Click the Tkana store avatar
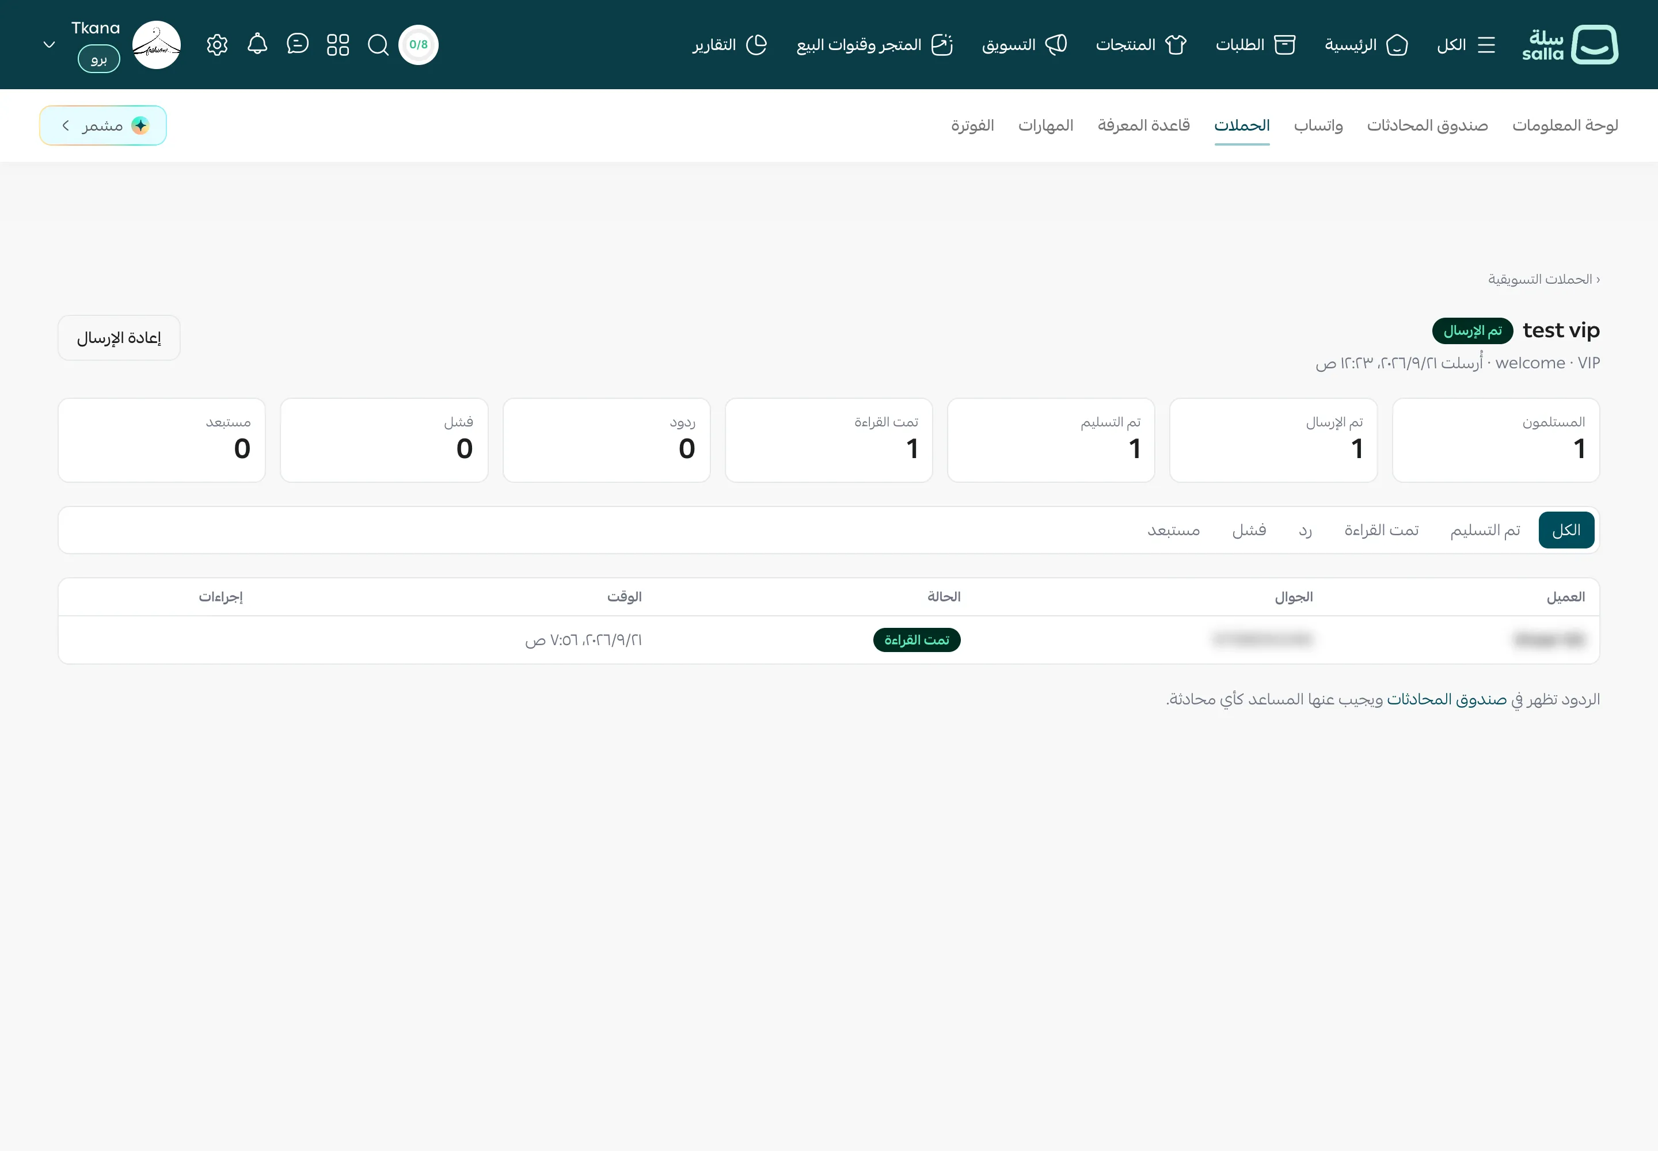1658x1151 pixels. click(x=157, y=45)
